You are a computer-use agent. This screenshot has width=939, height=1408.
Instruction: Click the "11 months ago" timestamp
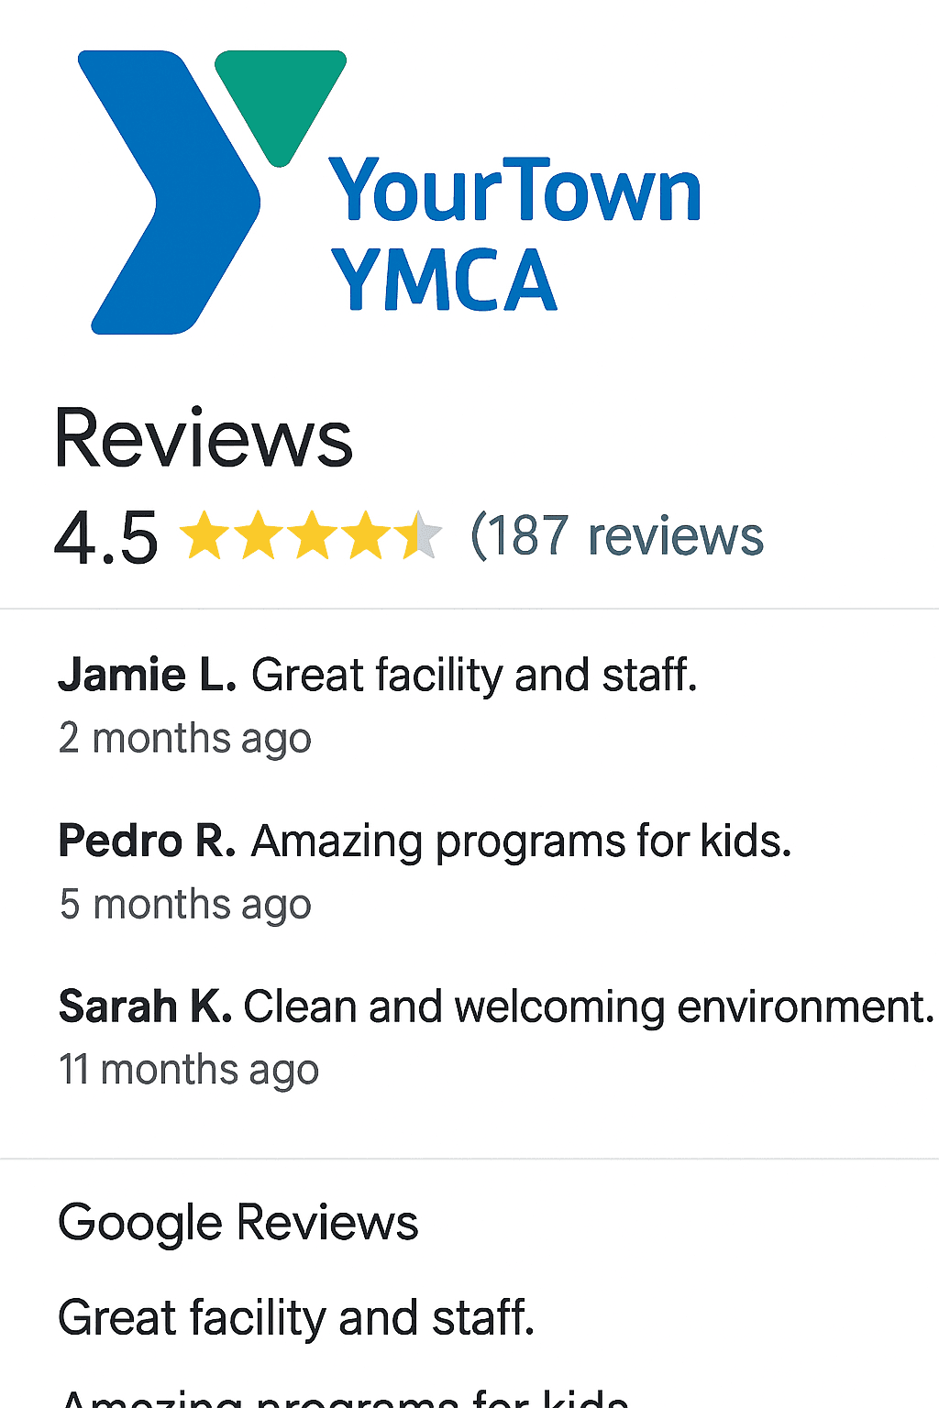click(x=189, y=1070)
